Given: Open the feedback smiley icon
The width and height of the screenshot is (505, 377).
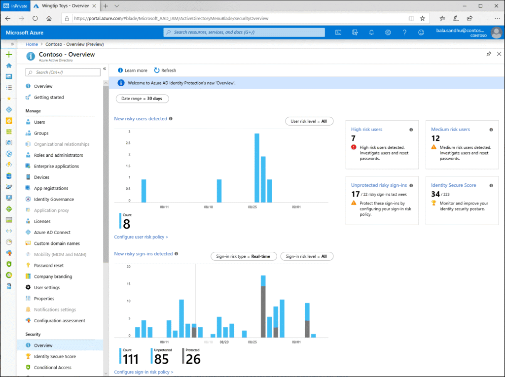Looking at the screenshot, I should pos(421,32).
